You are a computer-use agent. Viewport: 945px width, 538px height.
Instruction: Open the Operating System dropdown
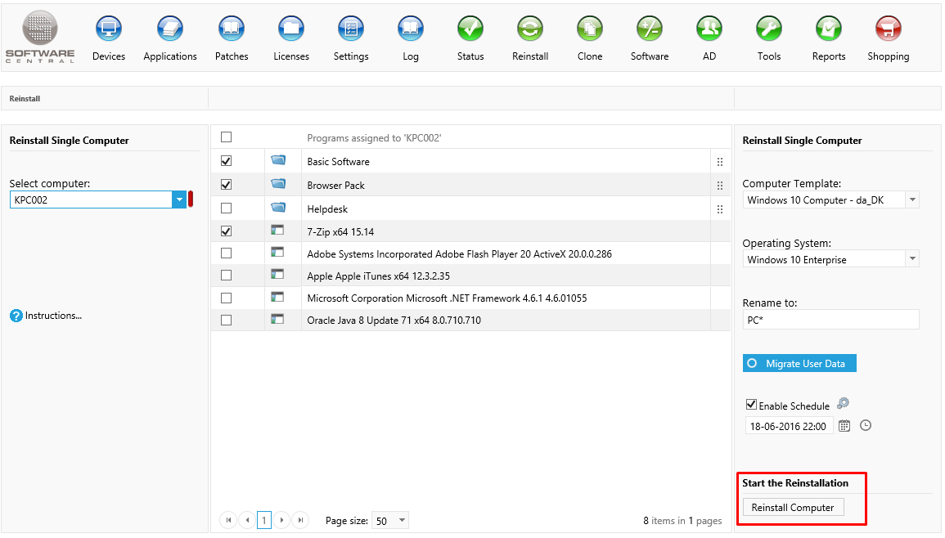tap(912, 260)
